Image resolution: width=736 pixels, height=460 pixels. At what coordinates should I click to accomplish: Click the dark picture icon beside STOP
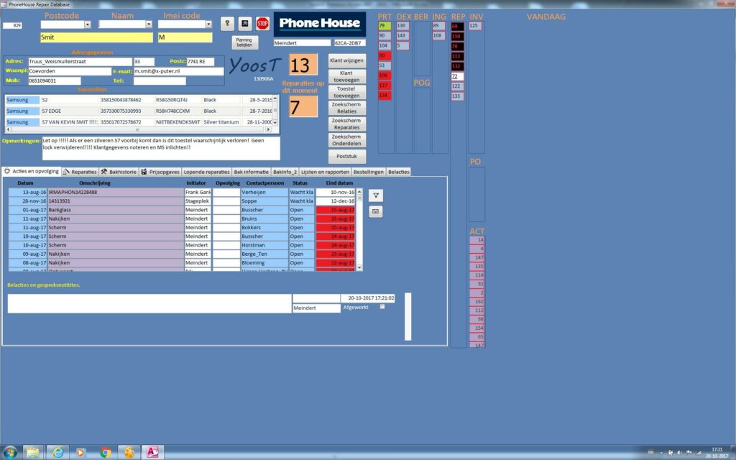[244, 24]
